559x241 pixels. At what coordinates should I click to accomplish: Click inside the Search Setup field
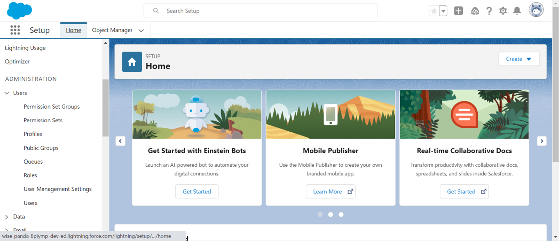coord(266,11)
